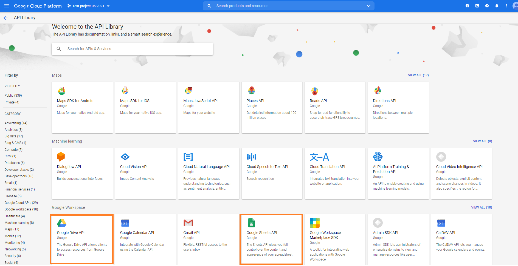Open the three-dot settings menu in header
Image resolution: width=518 pixels, height=266 pixels.
coord(506,6)
